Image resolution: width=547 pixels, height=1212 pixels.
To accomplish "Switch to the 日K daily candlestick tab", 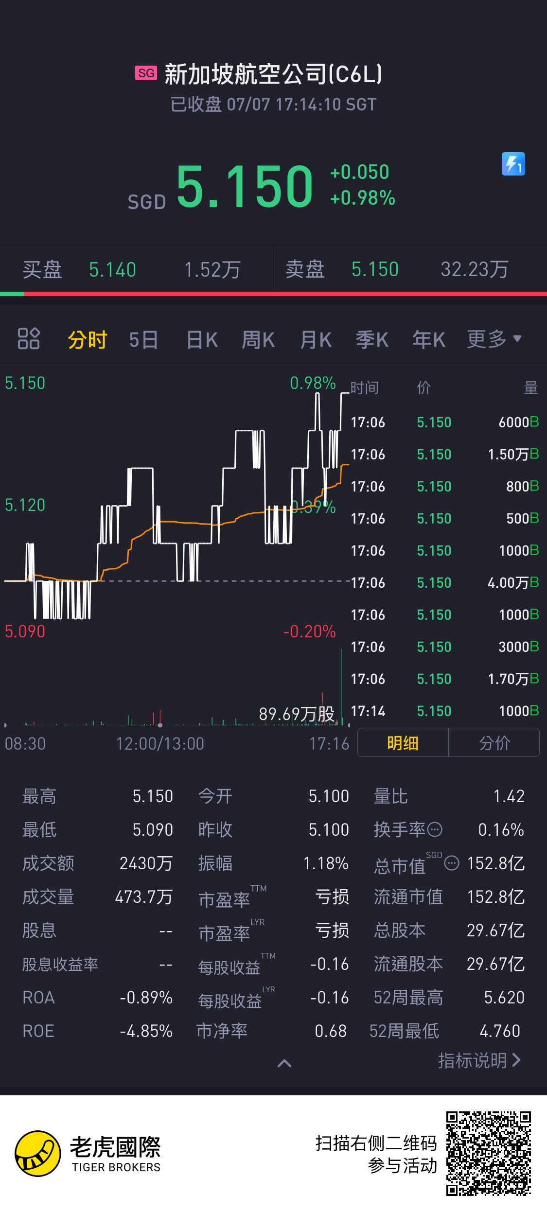I will 202,339.
